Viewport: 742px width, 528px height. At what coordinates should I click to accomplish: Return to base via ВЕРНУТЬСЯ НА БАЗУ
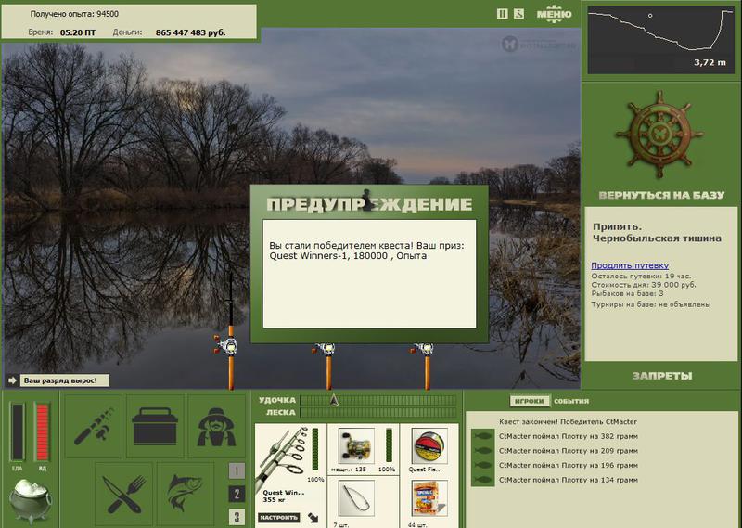661,195
